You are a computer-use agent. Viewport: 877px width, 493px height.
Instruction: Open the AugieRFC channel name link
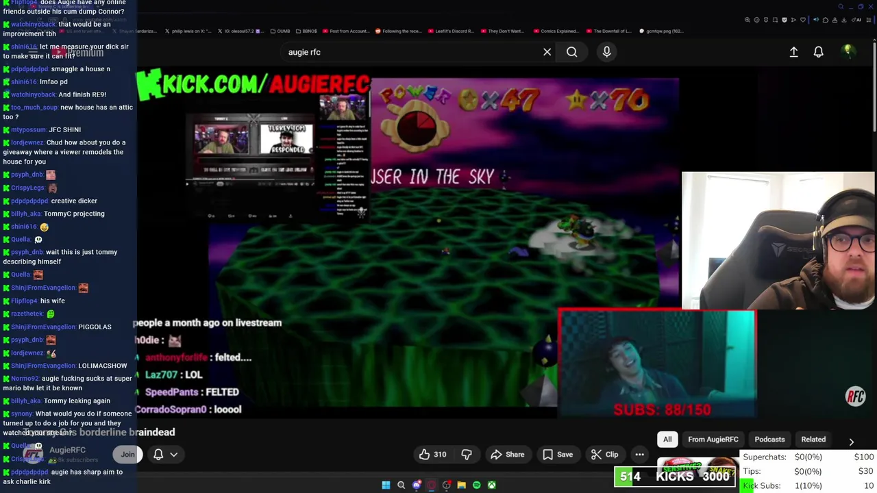click(x=67, y=450)
